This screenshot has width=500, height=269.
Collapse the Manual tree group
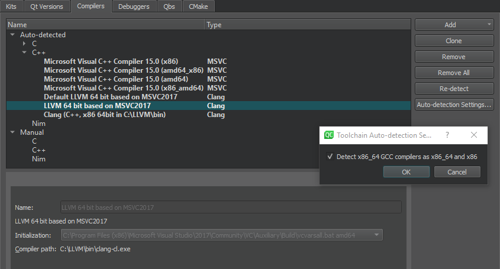point(12,132)
